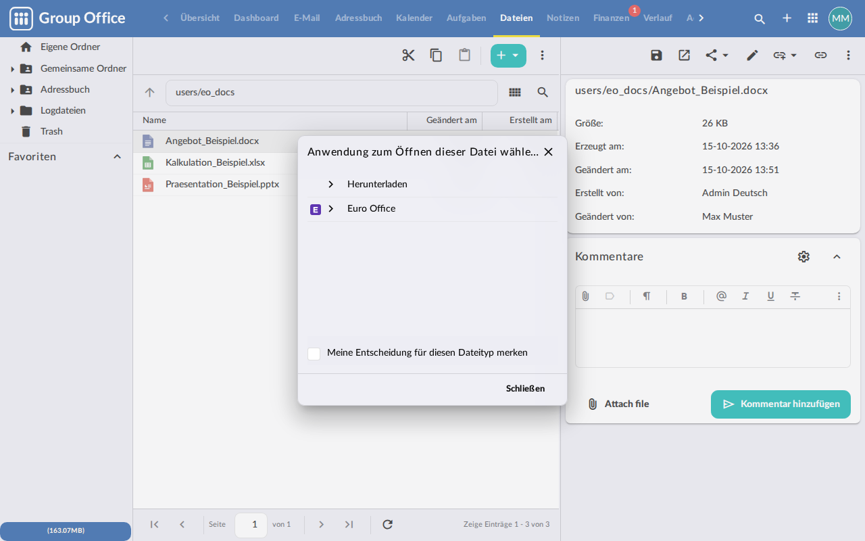Expand Logdateien folder tree node
The width and height of the screenshot is (865, 541).
click(x=12, y=111)
